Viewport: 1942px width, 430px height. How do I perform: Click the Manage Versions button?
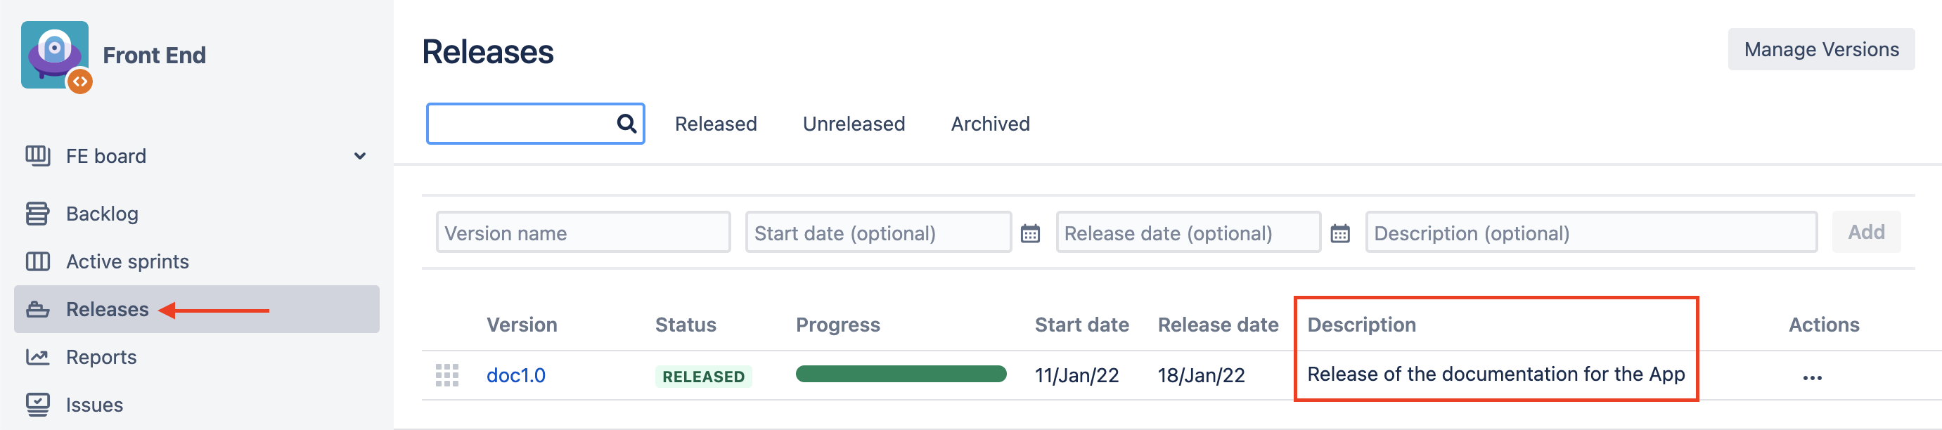point(1820,50)
